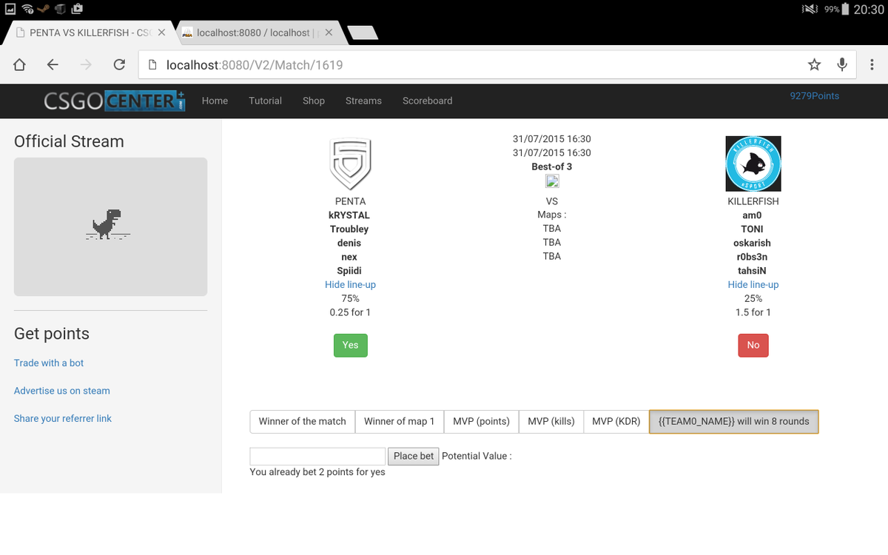This screenshot has width=888, height=555.
Task: Click the 0.25 for 1 payout text
Action: (x=350, y=312)
